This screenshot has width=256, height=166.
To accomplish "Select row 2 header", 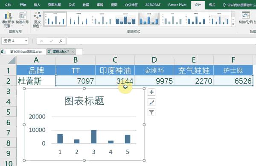I will [x=8, y=81].
